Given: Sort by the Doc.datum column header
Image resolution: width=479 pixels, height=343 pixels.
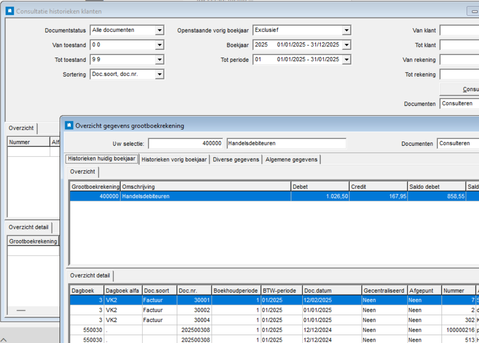Looking at the screenshot, I should 331,291.
